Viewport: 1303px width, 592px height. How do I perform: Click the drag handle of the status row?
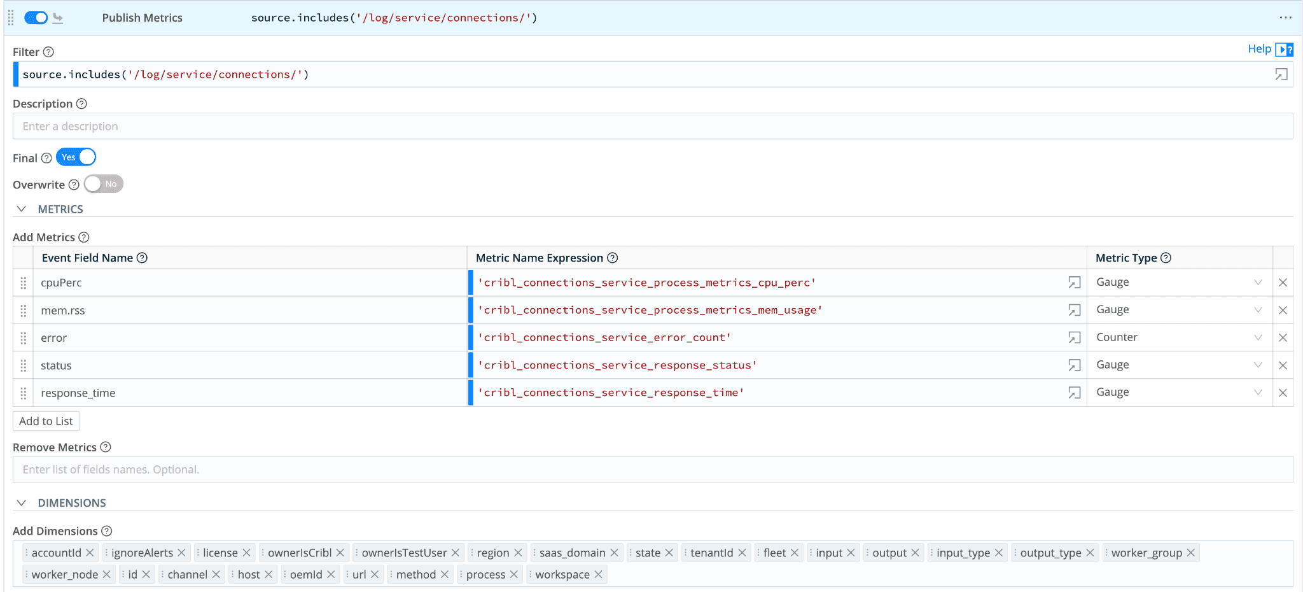pyautogui.click(x=24, y=365)
